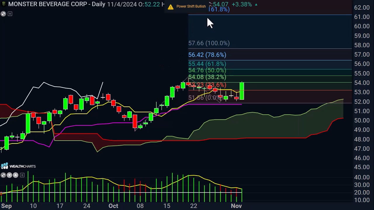Select the 54.08 (38.2%) Fibonacci label
Viewport: 374px width, 210px height.
click(207, 77)
